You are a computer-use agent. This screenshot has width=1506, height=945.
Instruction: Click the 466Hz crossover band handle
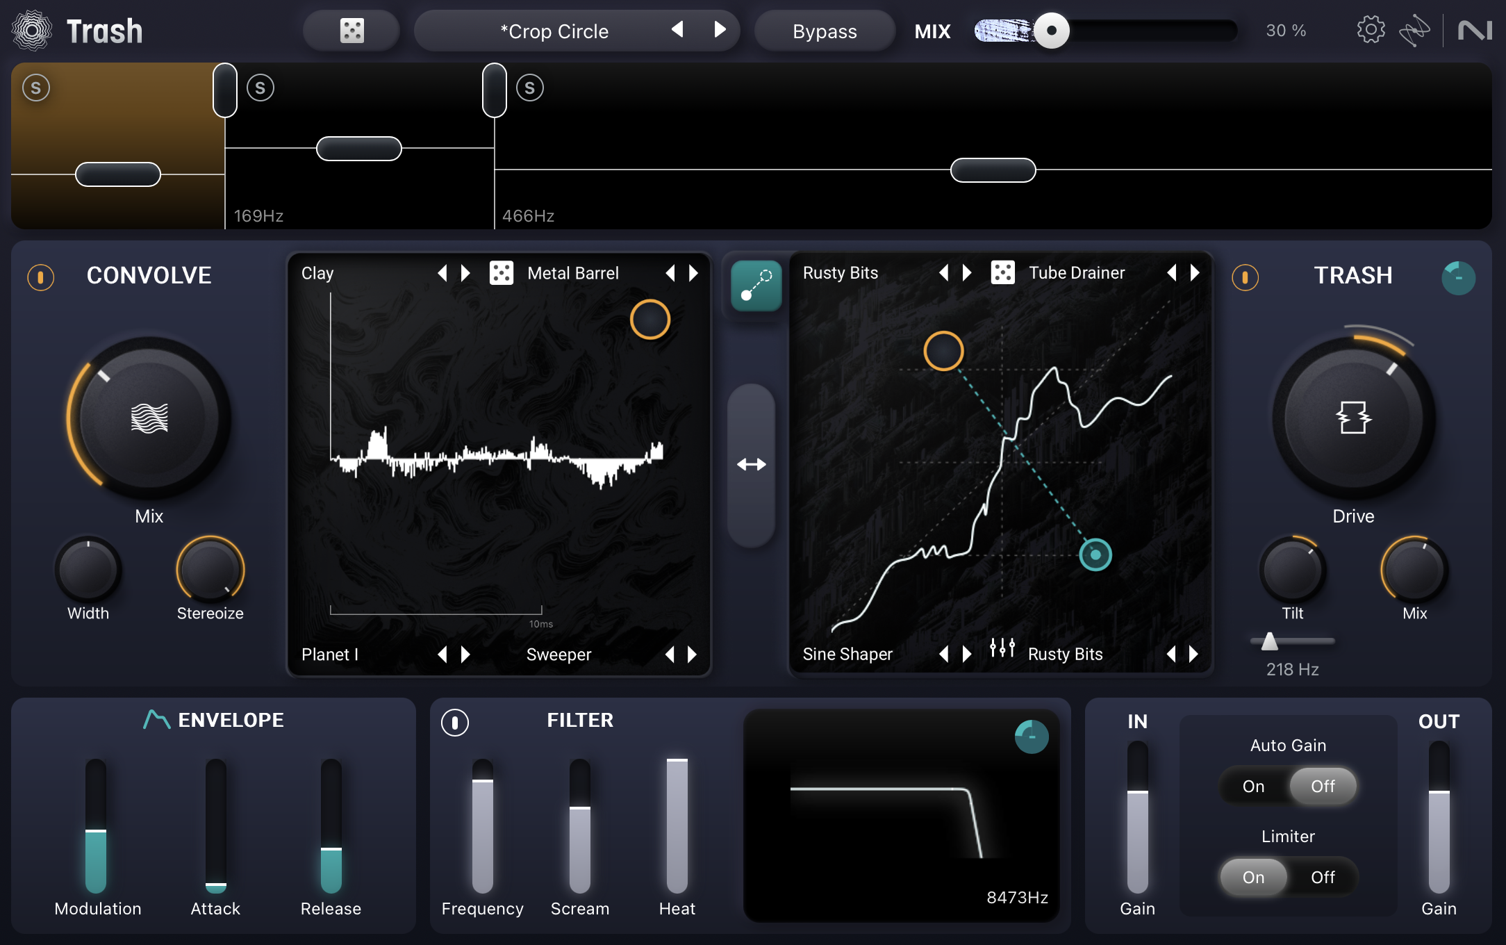click(494, 90)
